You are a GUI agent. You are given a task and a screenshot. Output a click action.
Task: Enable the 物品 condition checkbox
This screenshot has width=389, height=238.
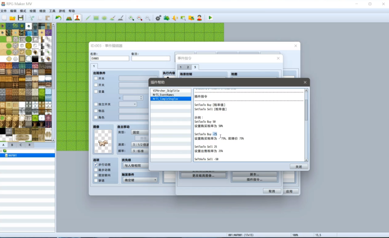(96, 111)
